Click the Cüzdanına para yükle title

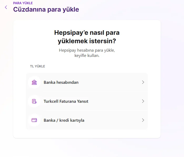[x=46, y=9]
